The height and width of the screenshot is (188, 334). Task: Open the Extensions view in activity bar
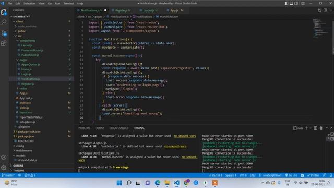coord(4,43)
